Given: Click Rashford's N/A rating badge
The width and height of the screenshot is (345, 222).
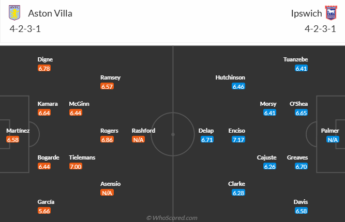Looking at the screenshot, I should 138,140.
